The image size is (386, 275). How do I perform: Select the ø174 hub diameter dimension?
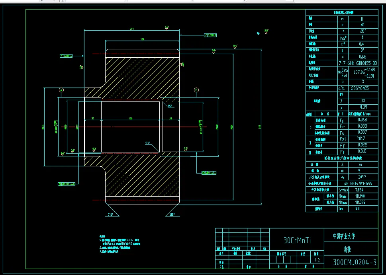click(x=43, y=127)
